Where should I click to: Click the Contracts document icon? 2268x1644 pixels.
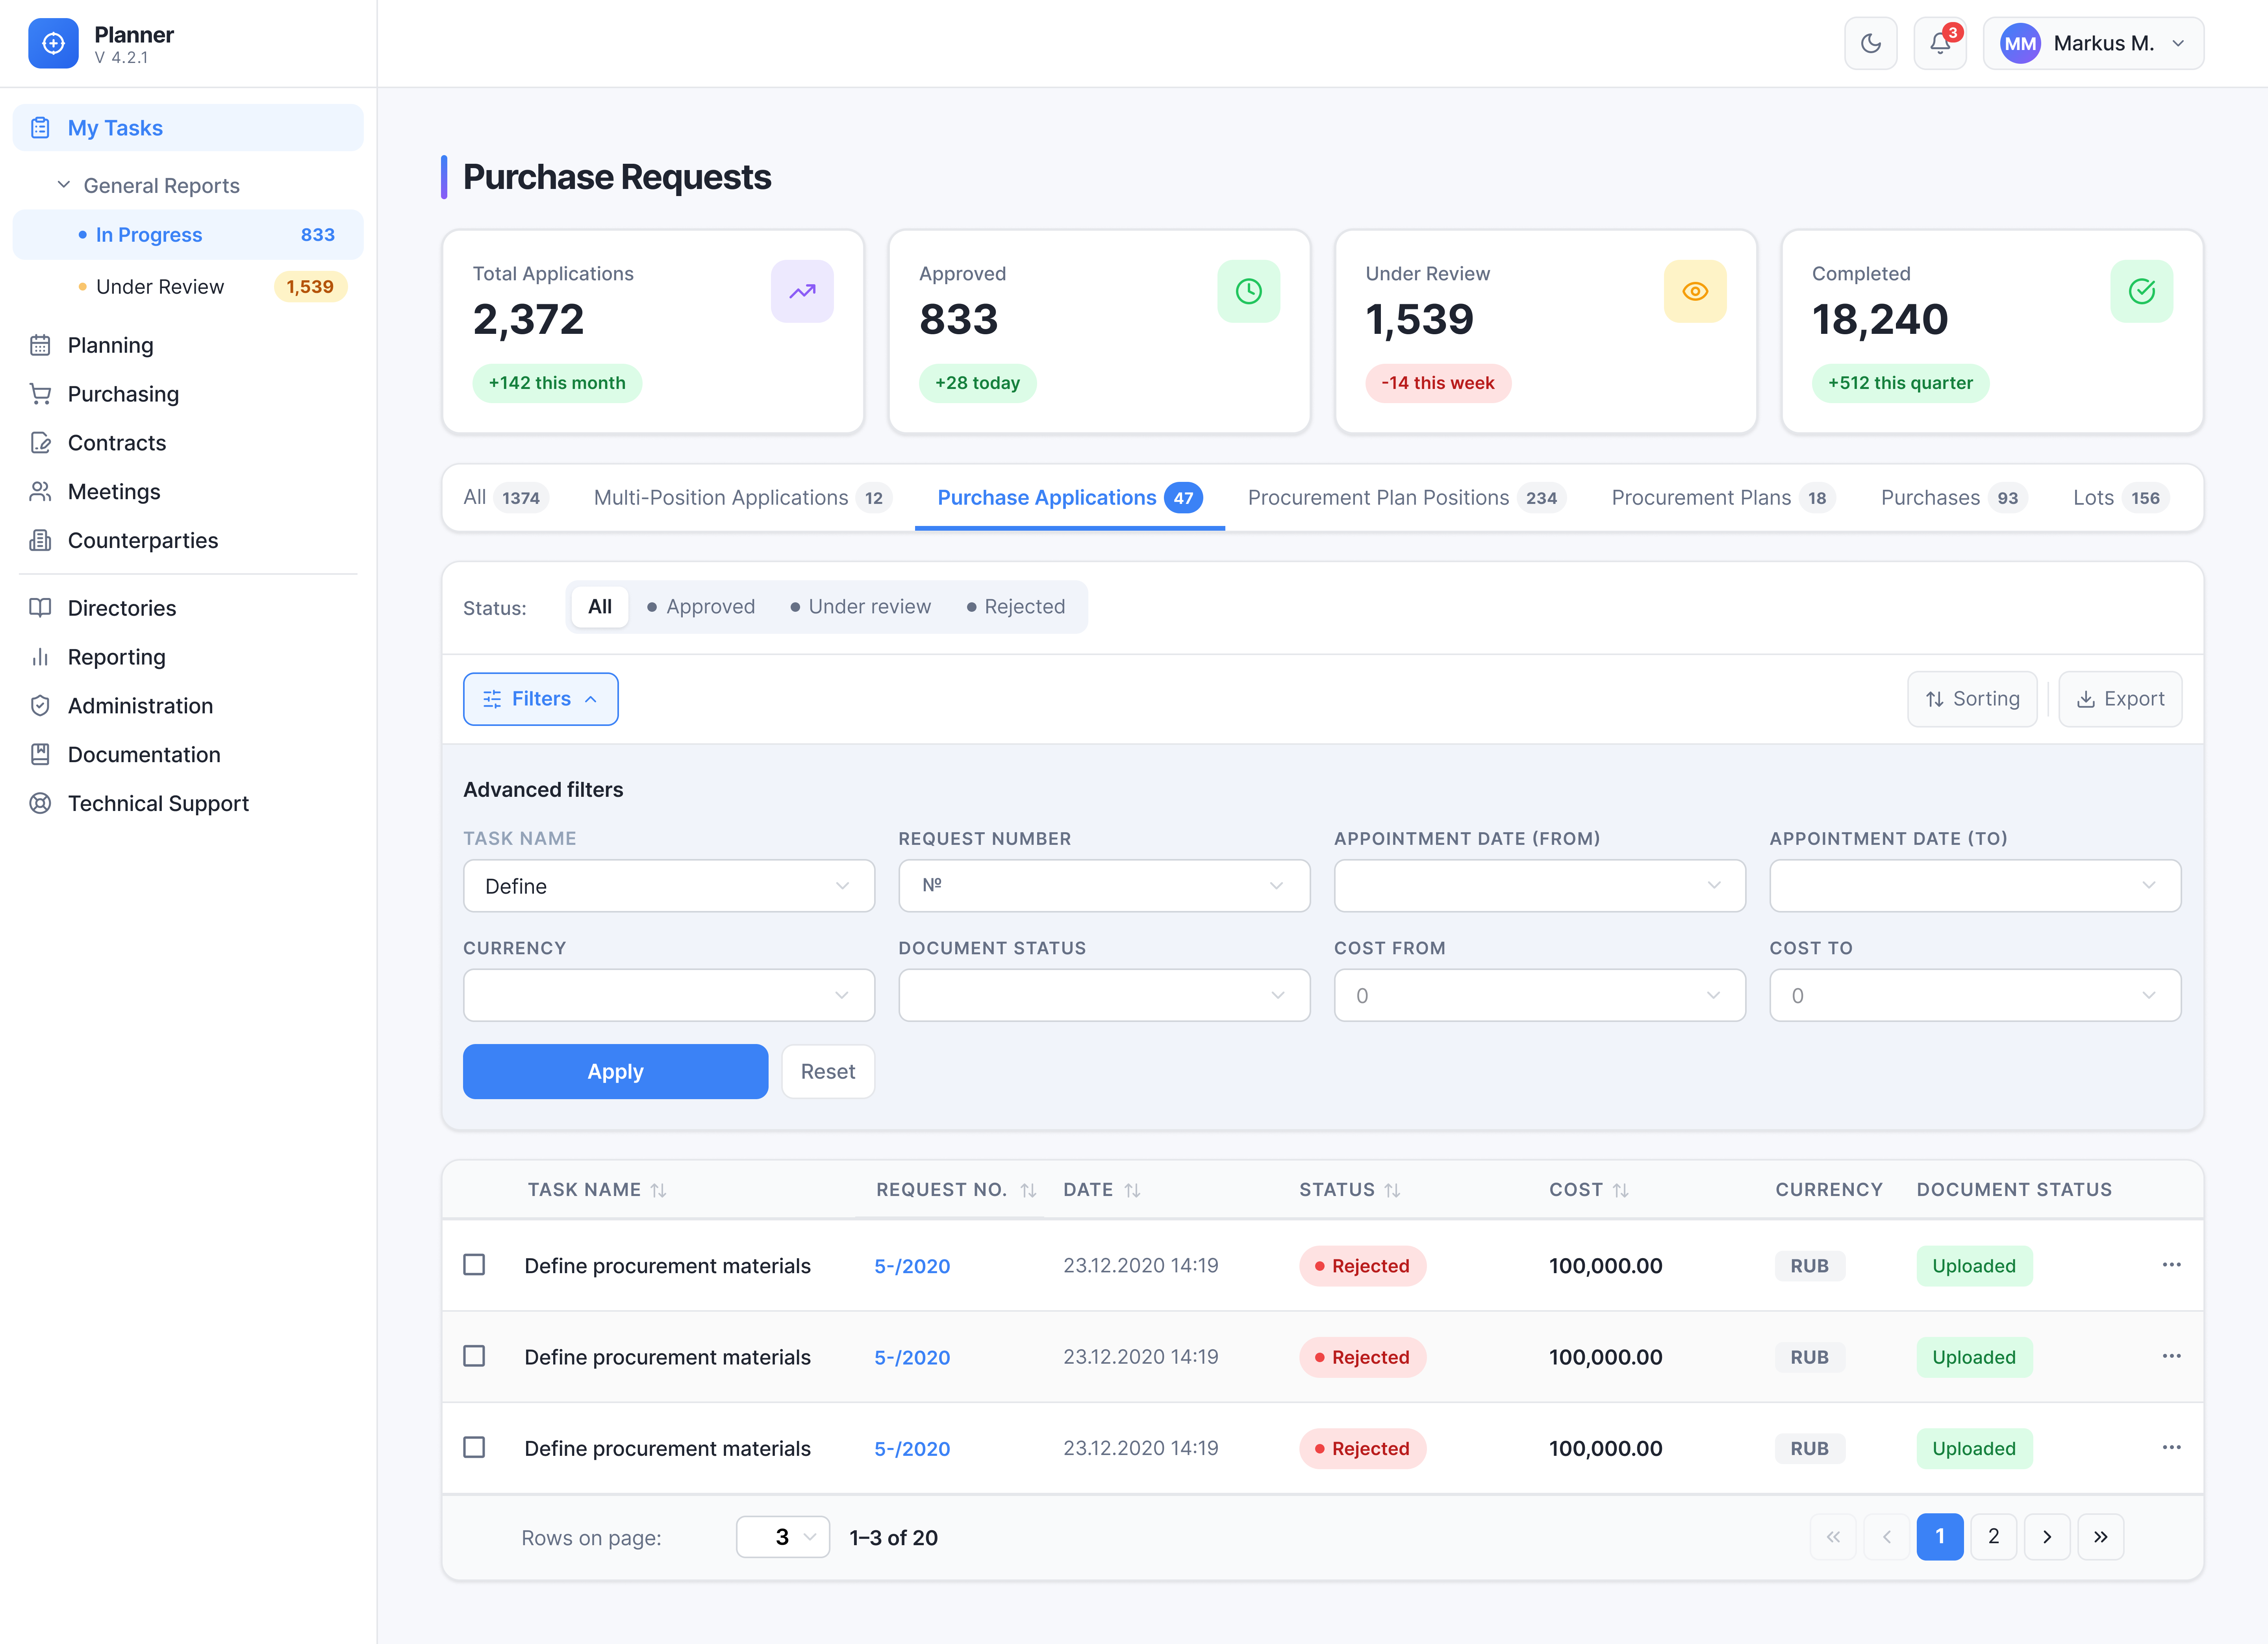[x=40, y=443]
